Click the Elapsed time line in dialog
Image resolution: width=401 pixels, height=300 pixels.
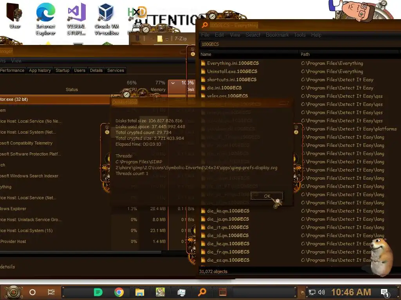click(x=138, y=144)
